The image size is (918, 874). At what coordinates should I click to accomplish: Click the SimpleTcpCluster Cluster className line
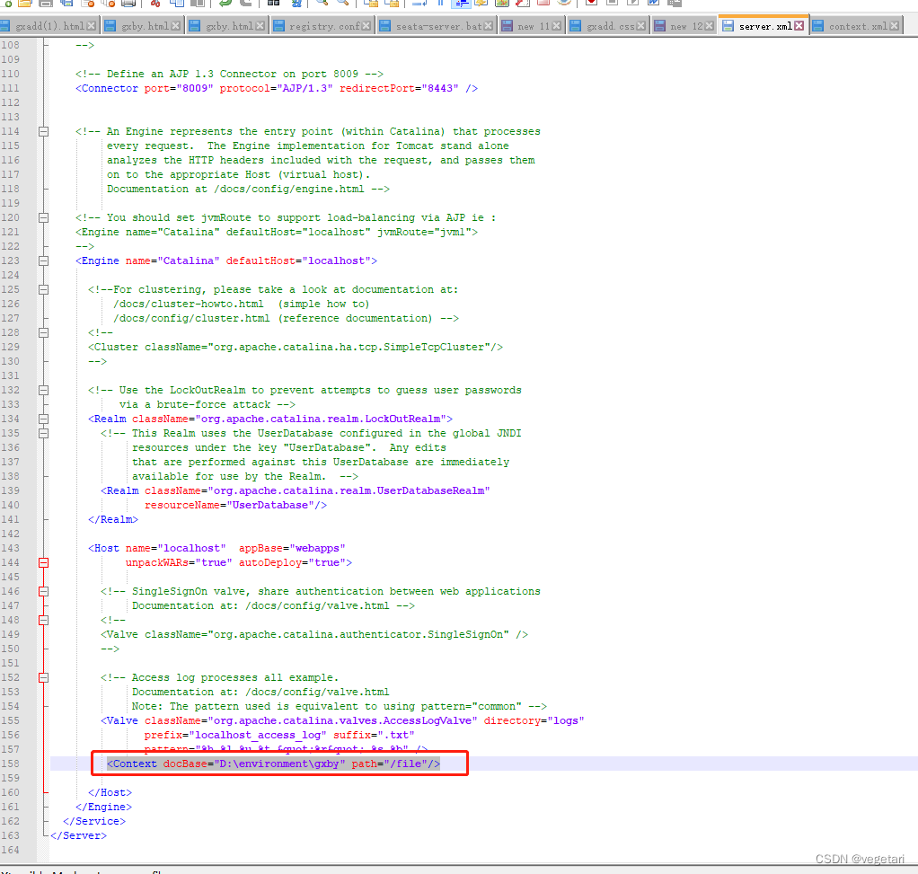tap(295, 347)
